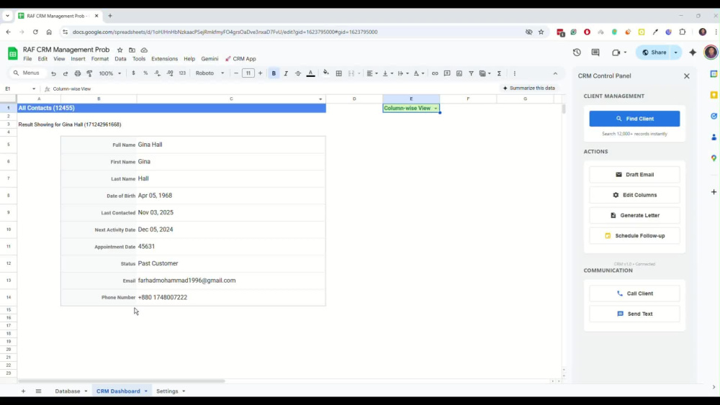Viewport: 720px width, 405px height.
Task: Search menus in the Menus box
Action: [27, 73]
